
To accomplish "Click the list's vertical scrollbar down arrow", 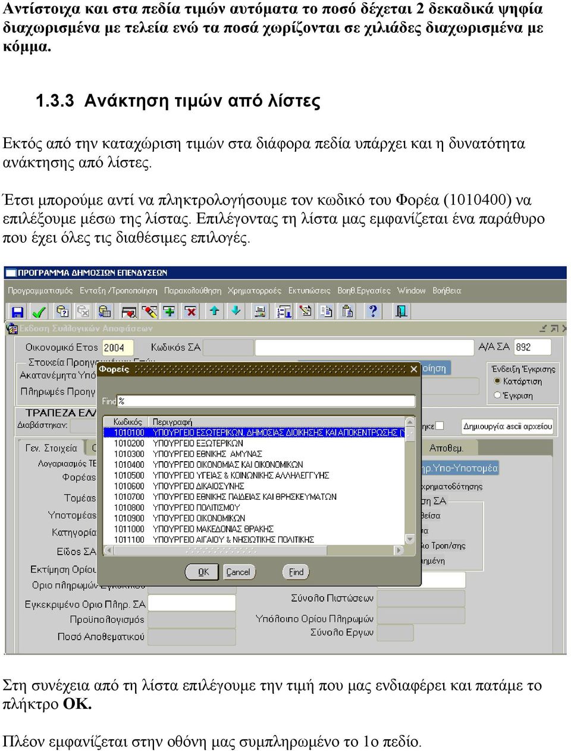I will pos(410,539).
